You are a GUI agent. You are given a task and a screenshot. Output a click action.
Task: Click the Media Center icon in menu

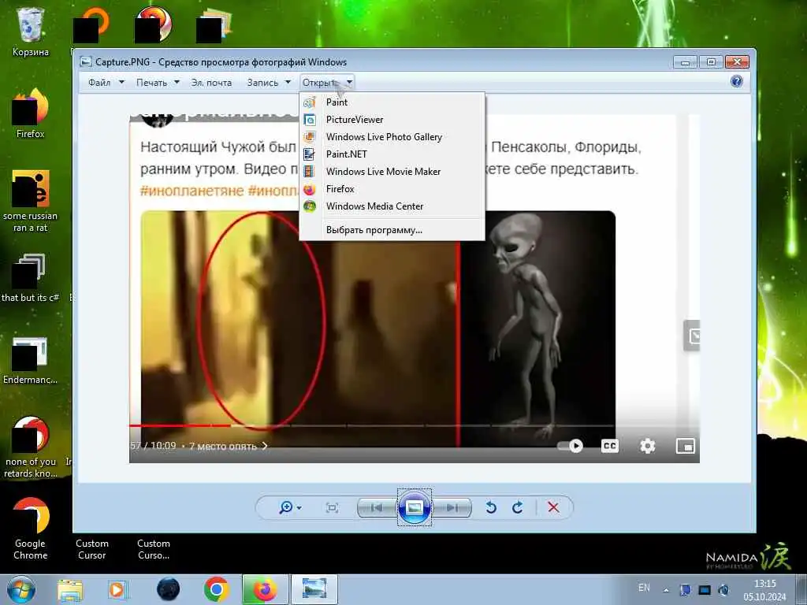coord(309,206)
